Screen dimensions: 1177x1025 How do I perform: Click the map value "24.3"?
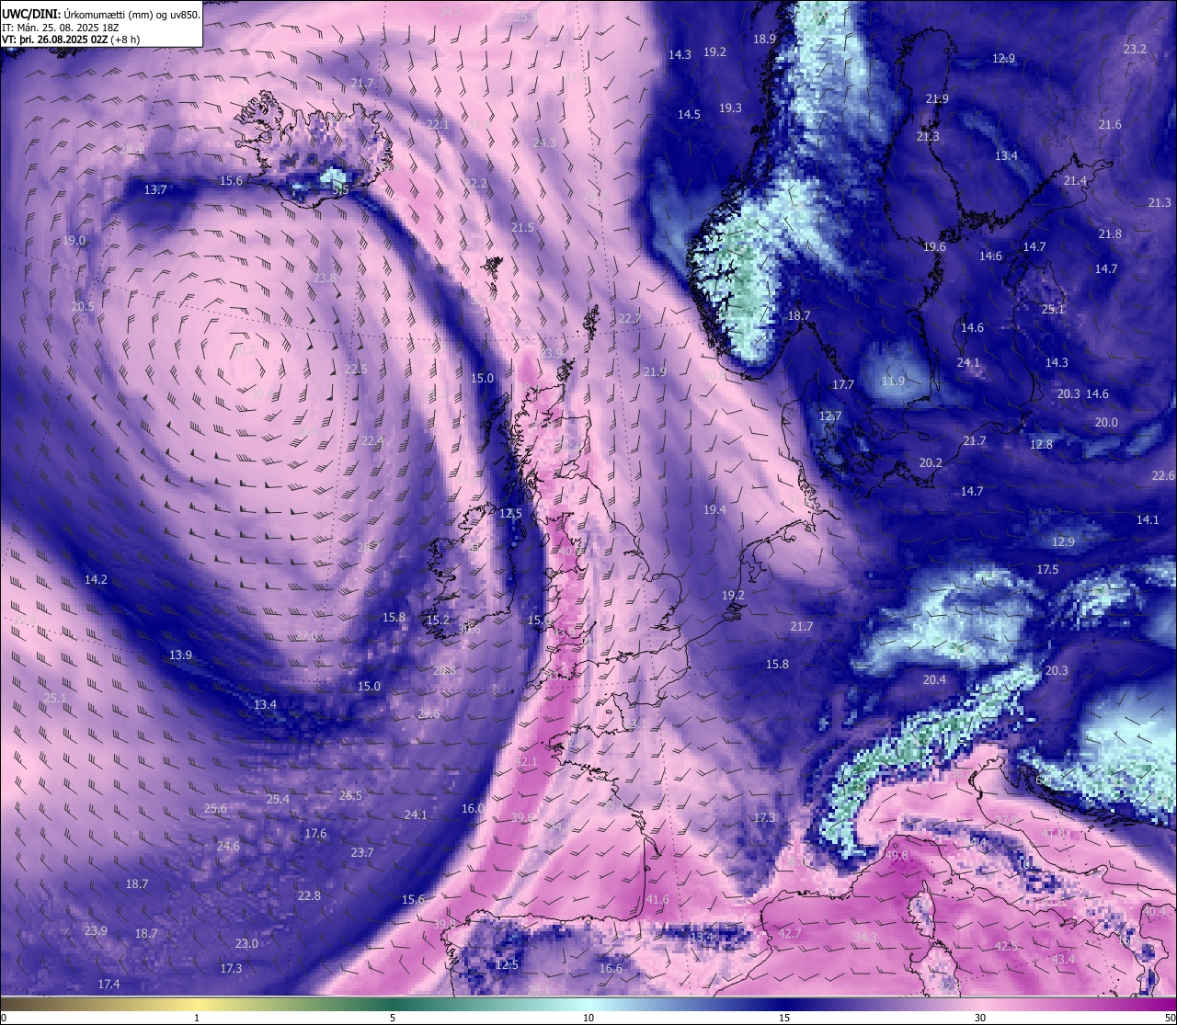(x=544, y=142)
